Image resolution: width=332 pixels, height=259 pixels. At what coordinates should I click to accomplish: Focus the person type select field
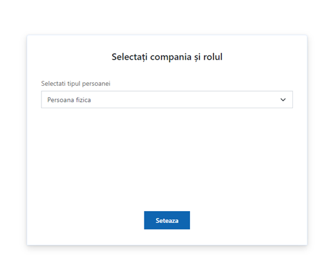167,100
